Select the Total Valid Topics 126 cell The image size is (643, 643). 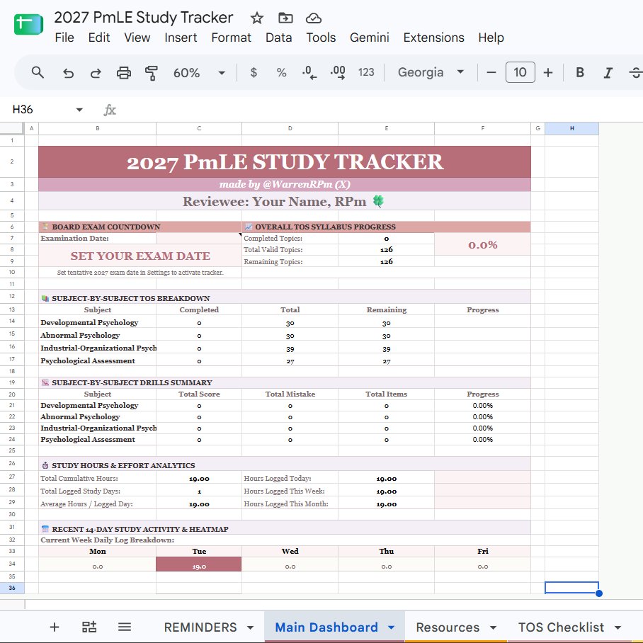pos(386,249)
